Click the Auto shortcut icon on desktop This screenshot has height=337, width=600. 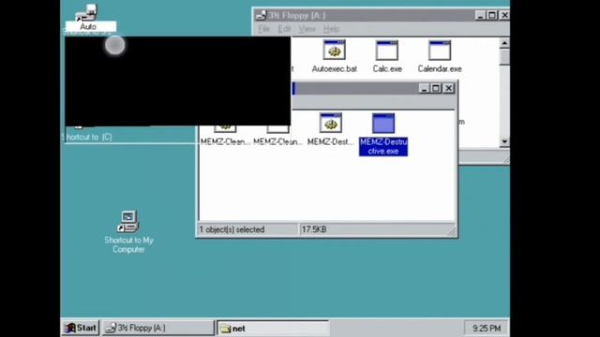86,12
